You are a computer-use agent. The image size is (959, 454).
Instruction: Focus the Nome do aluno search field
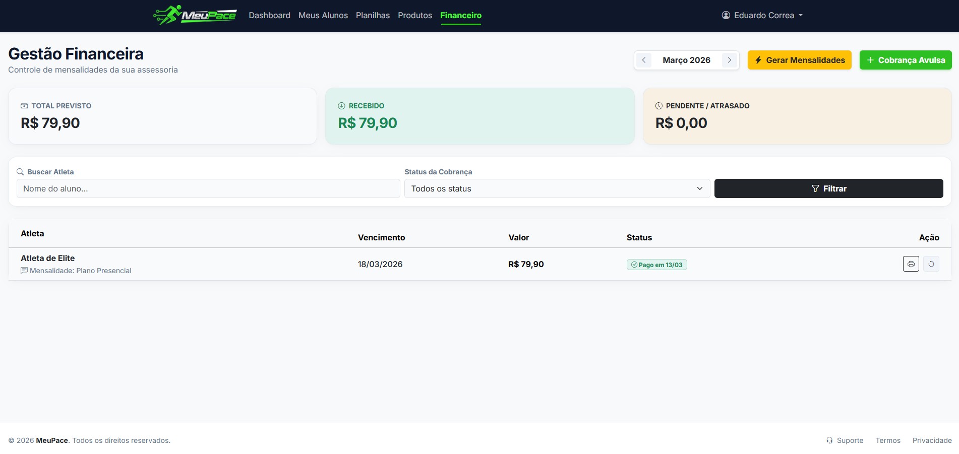(x=208, y=188)
